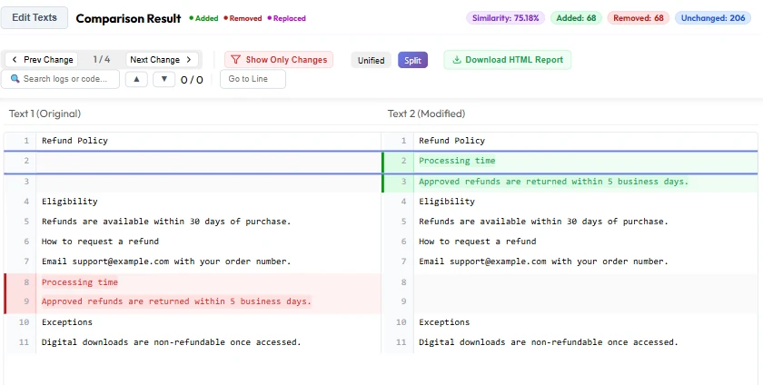Click 'Eligibility' in the Original pane
The width and height of the screenshot is (763, 385).
click(70, 202)
